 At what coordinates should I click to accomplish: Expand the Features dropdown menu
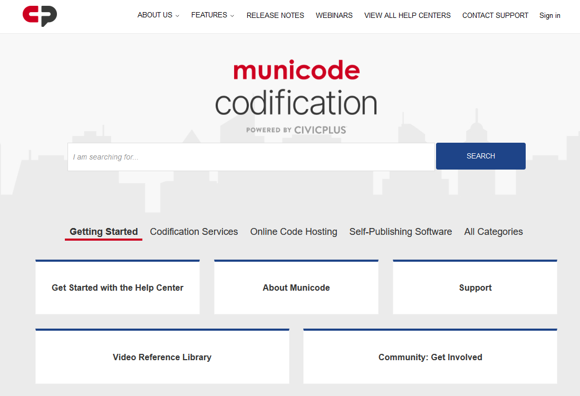pos(212,15)
